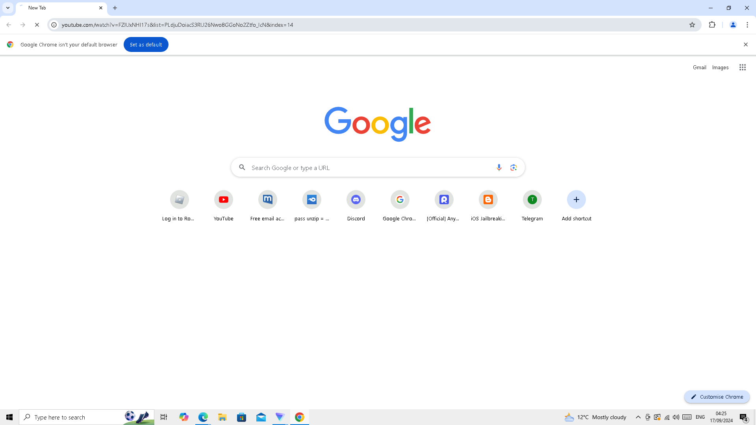Open the clock showing 04:25
The image size is (756, 425).
point(721,417)
